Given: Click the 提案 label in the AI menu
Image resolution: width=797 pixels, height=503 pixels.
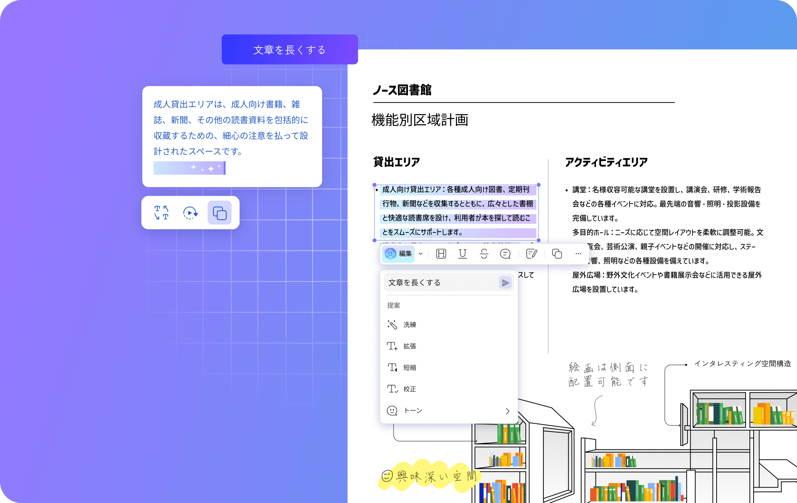Looking at the screenshot, I should (x=394, y=305).
